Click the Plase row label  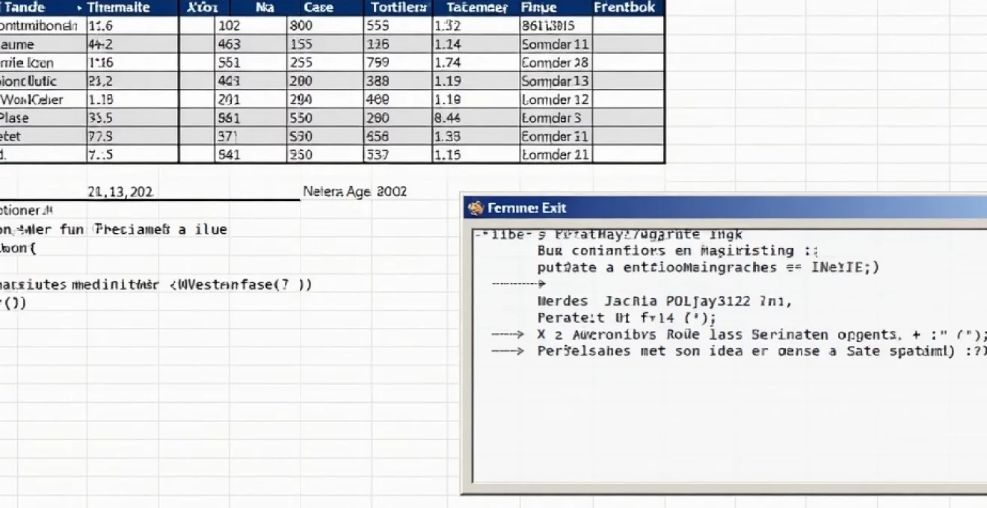pos(22,117)
